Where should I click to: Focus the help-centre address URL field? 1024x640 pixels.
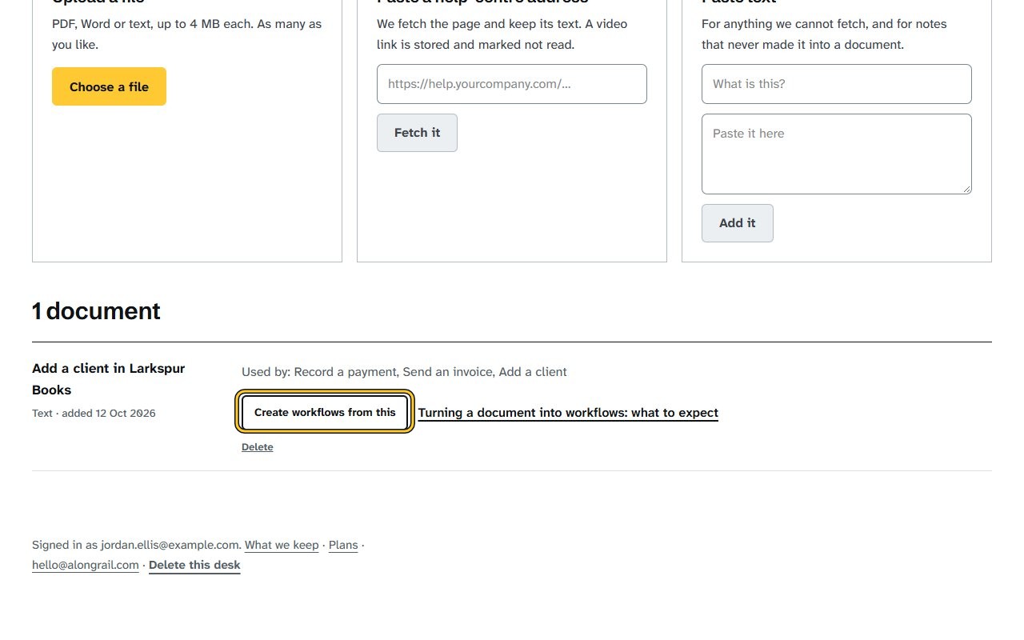512,84
